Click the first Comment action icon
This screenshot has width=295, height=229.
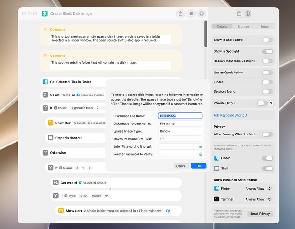(45, 29)
